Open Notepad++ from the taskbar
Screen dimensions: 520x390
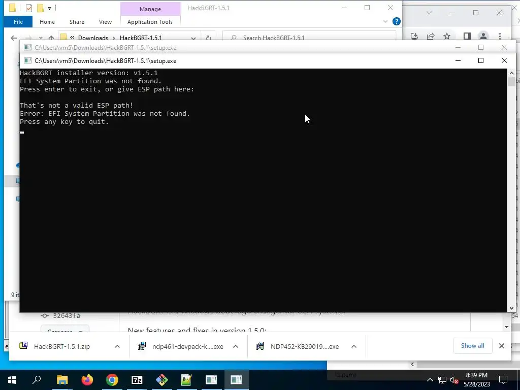(x=186, y=380)
